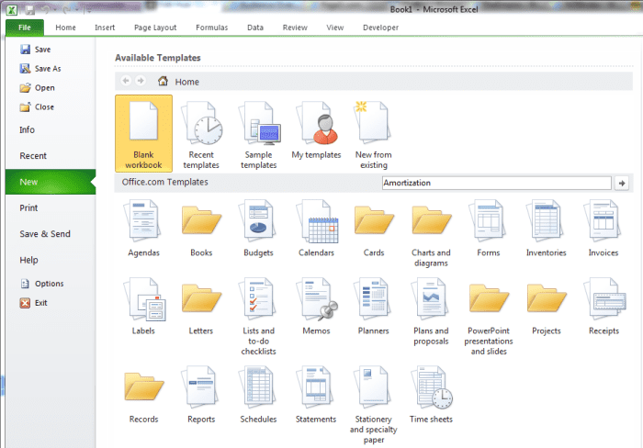Open the Reports template category
The width and height of the screenshot is (643, 448).
(201, 395)
